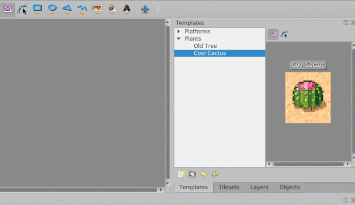
Task: Click the map view horizontal scrollbar right arrow
Action: (161, 190)
